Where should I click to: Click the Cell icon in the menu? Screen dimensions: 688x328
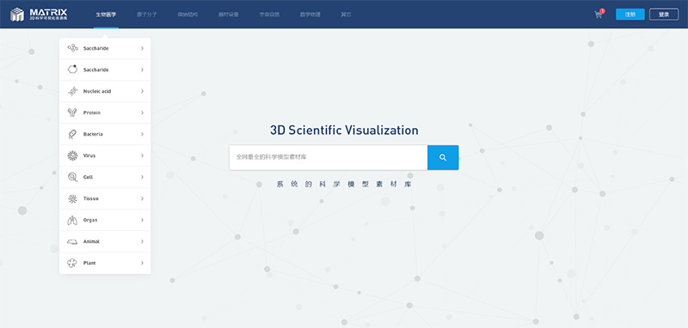pyautogui.click(x=72, y=177)
